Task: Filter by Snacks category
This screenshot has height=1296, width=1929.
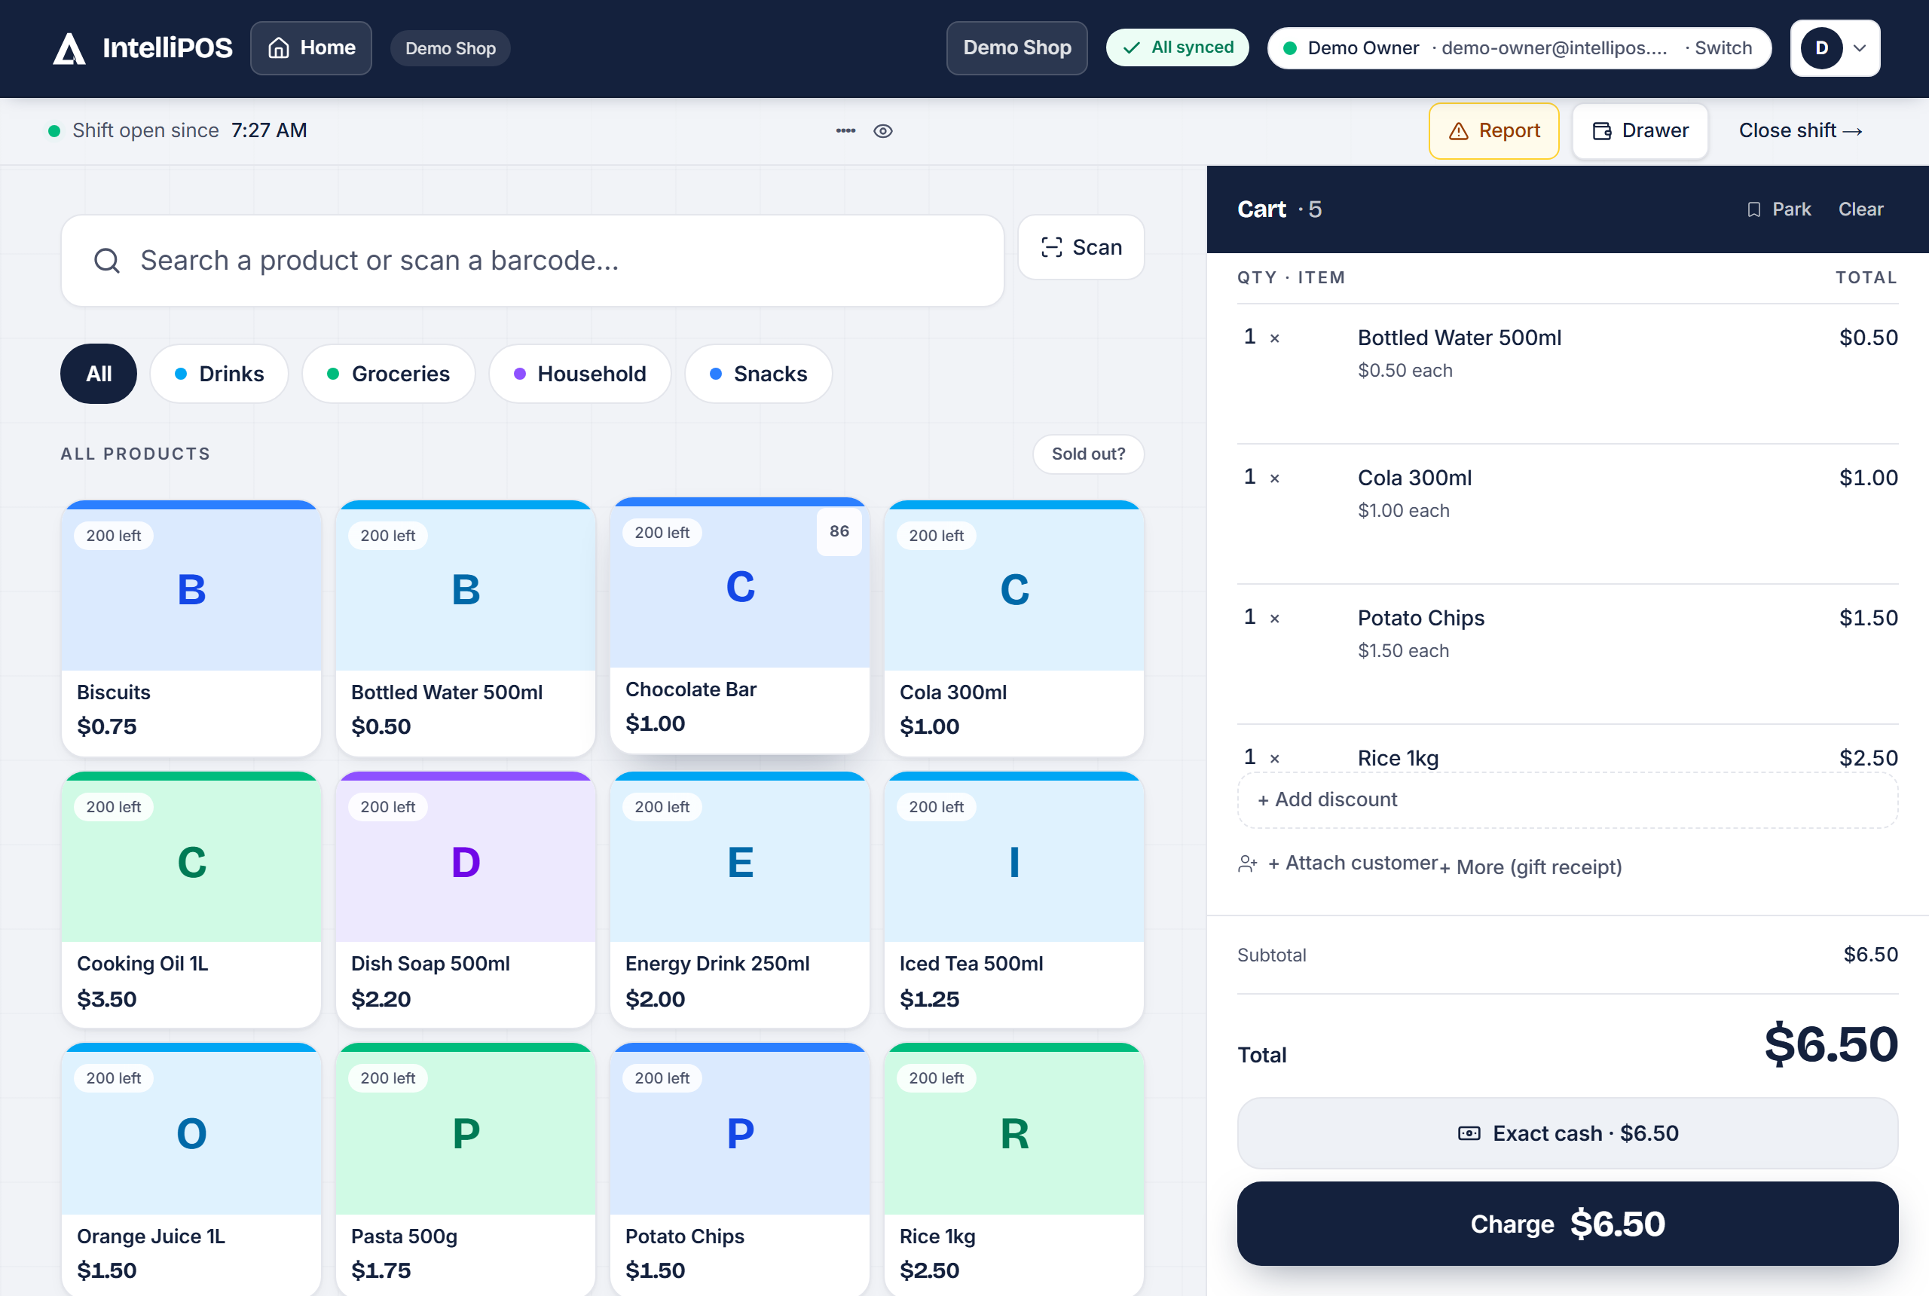Action: pos(758,374)
